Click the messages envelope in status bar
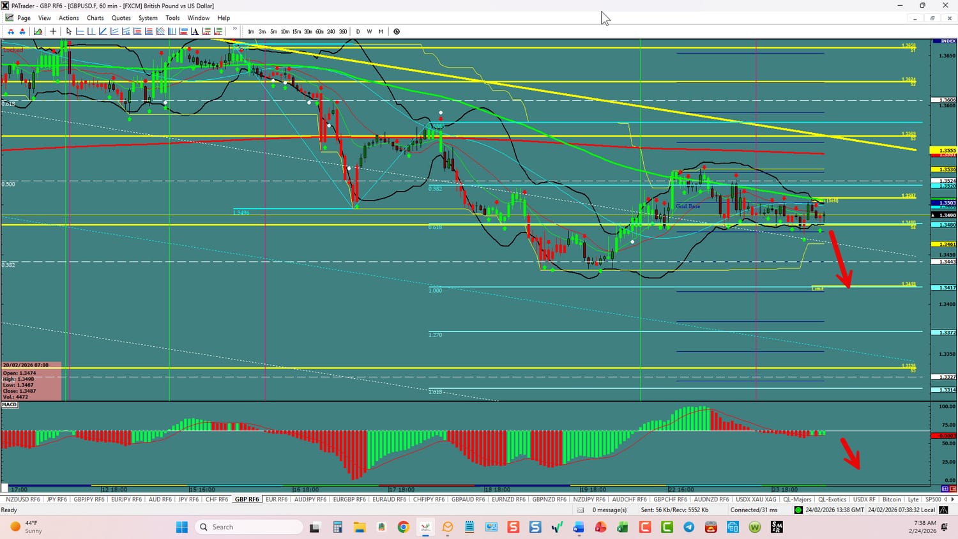 581,510
